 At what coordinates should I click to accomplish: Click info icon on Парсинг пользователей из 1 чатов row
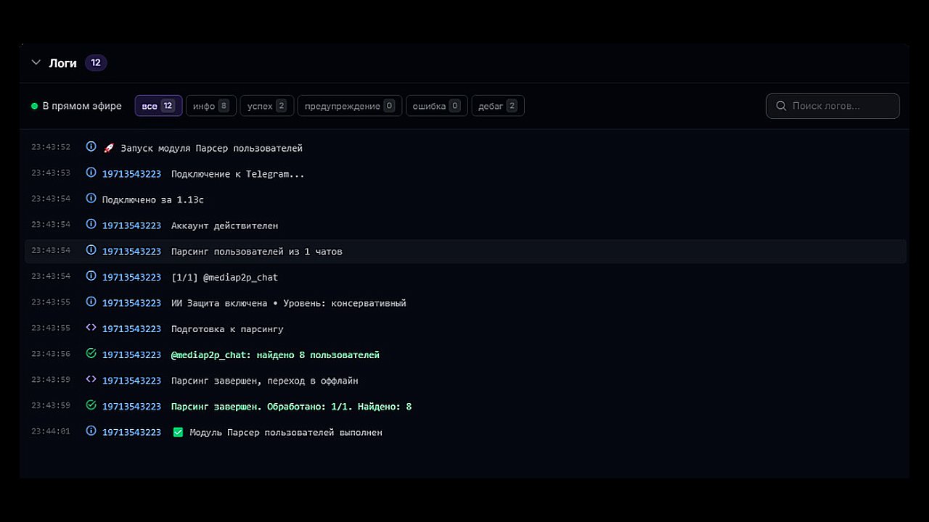click(91, 250)
